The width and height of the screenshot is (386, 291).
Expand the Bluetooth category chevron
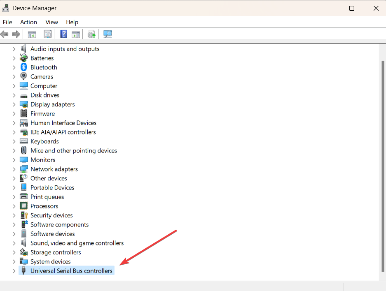[14, 67]
